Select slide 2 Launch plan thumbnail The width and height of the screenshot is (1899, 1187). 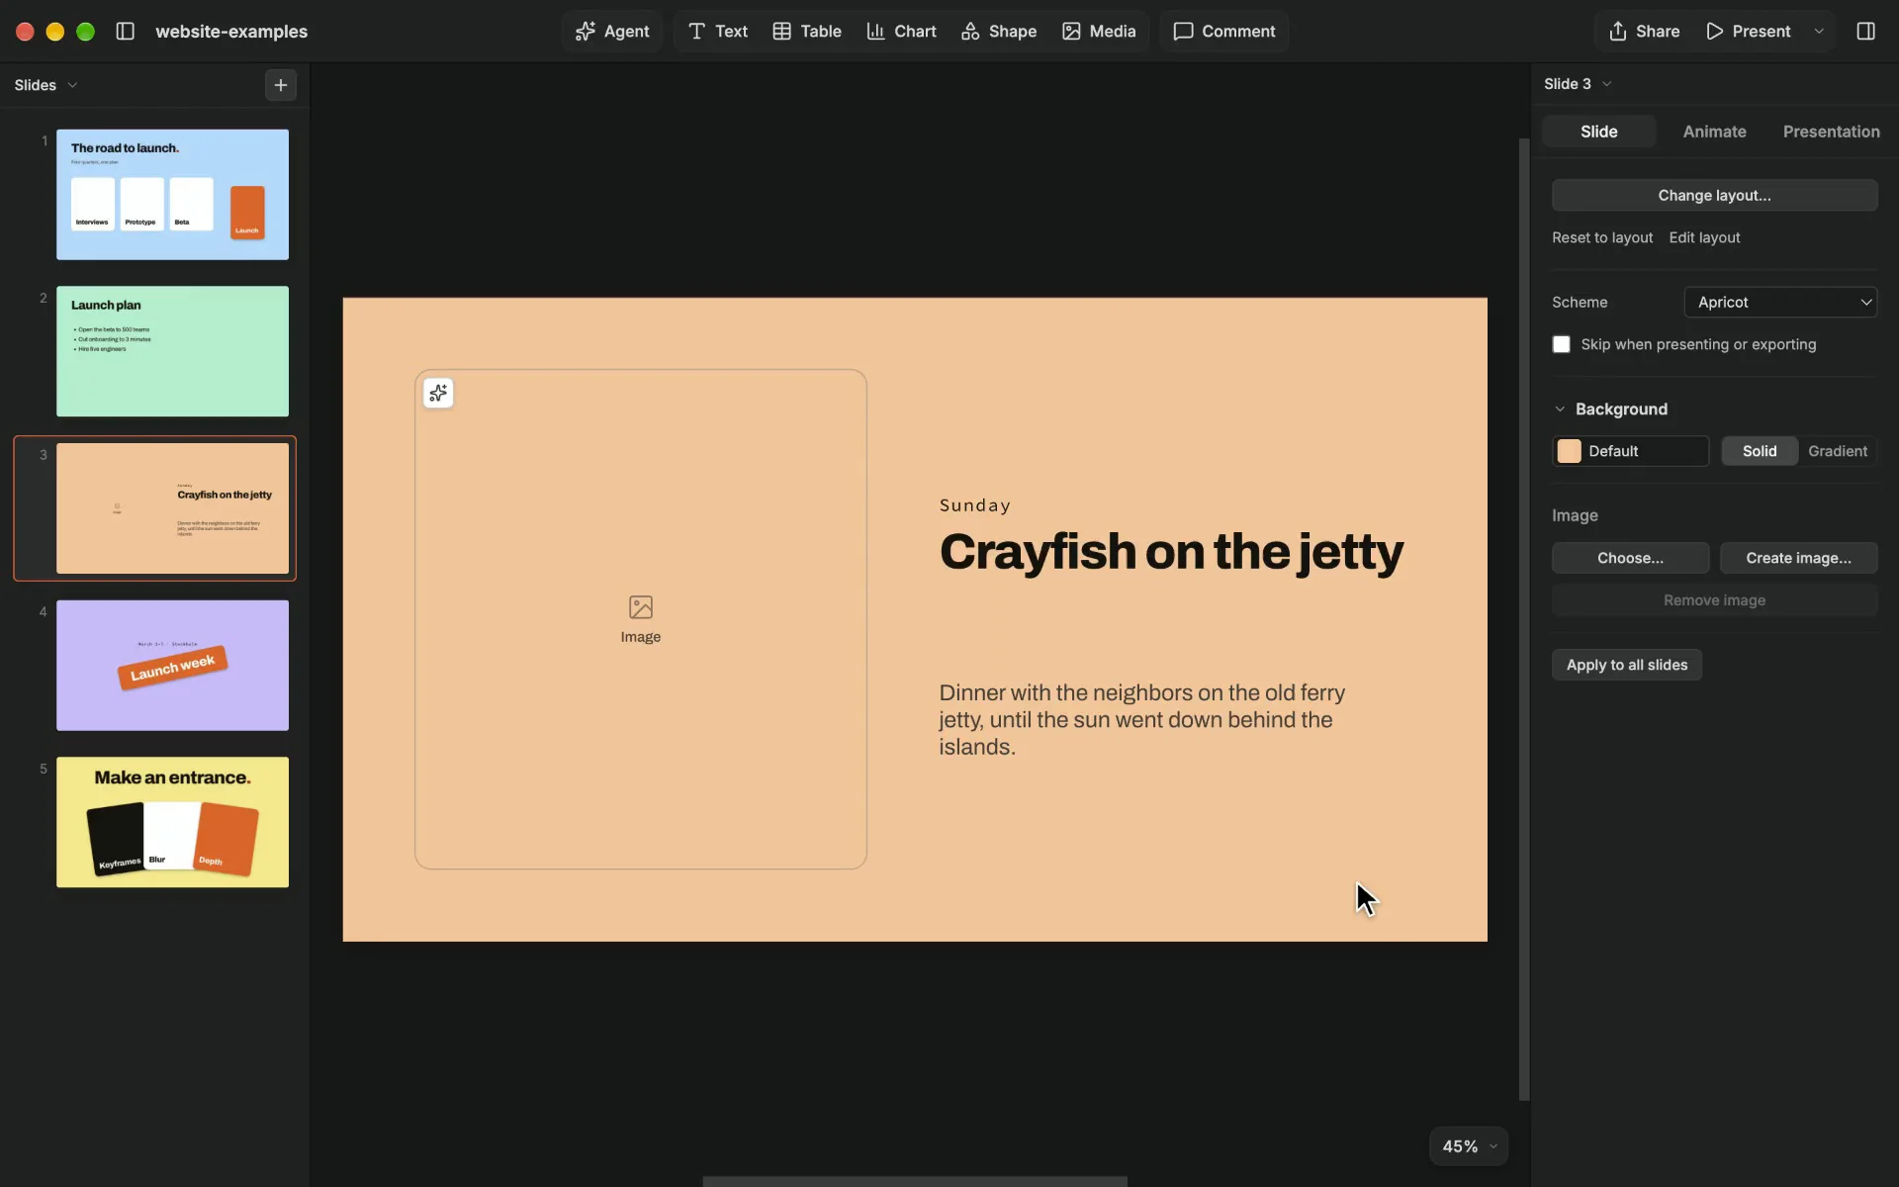coord(172,351)
